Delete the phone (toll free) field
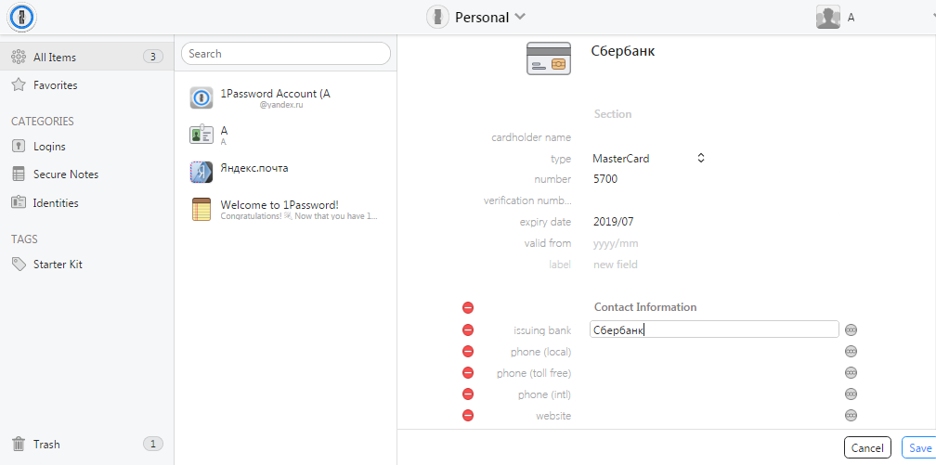The width and height of the screenshot is (936, 465). click(x=468, y=373)
